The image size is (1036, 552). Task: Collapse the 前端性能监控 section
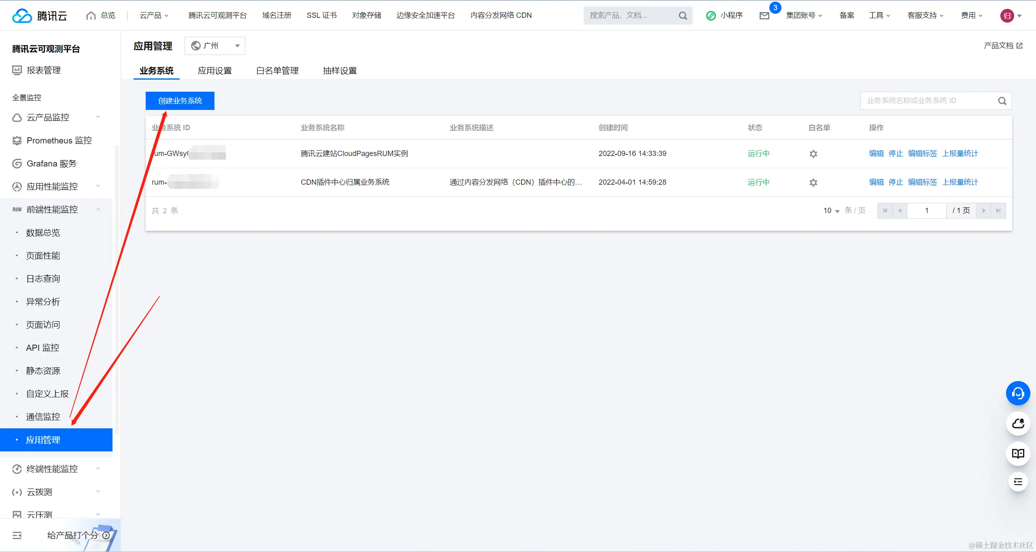pyautogui.click(x=98, y=209)
